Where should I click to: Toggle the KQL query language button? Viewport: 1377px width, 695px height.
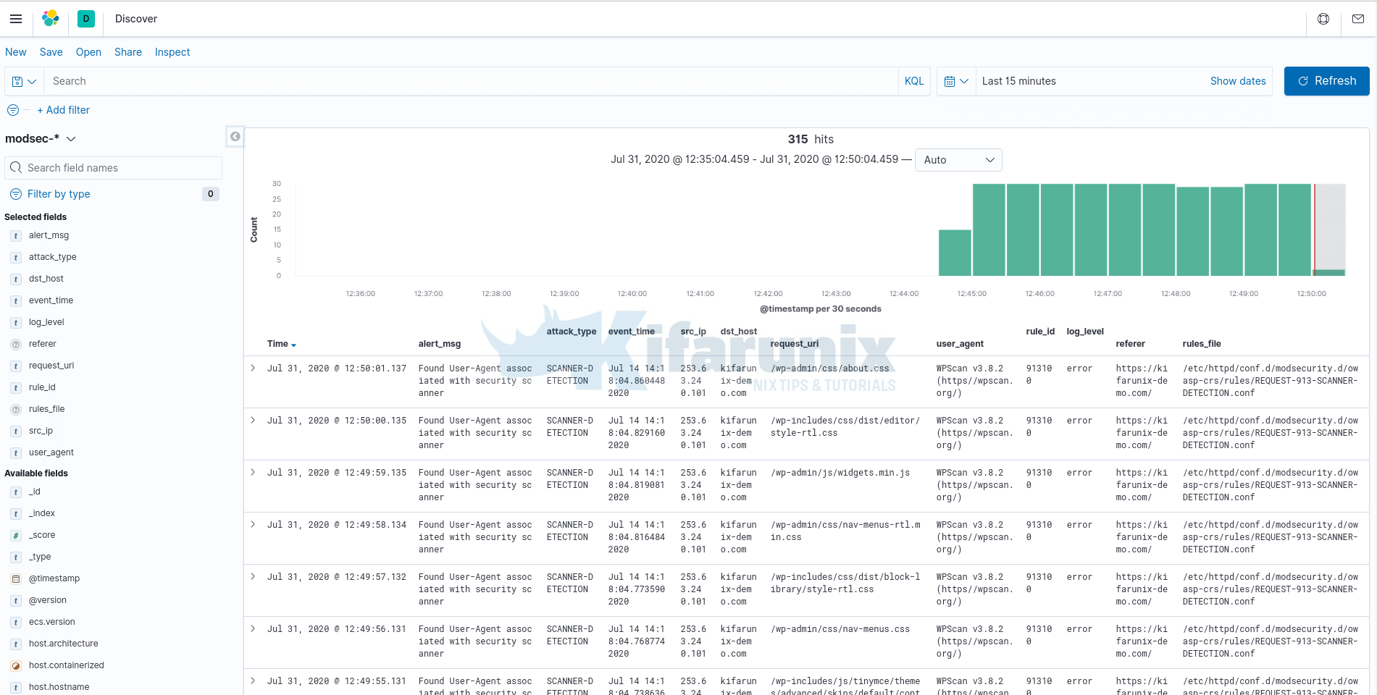913,81
